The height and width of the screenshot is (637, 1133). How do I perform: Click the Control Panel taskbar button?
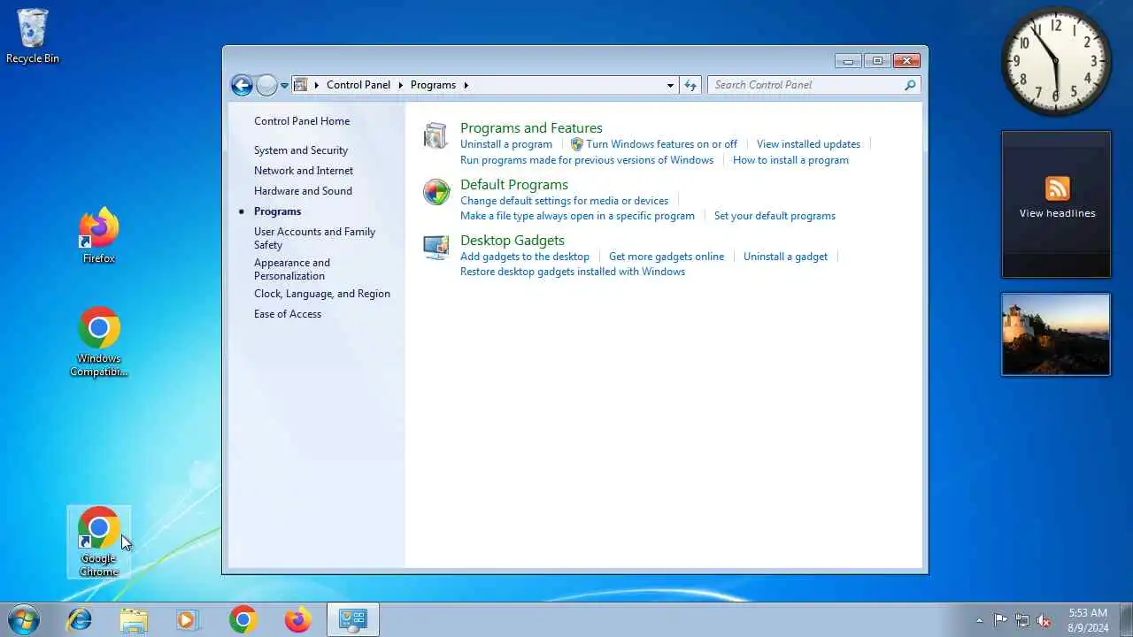click(353, 619)
